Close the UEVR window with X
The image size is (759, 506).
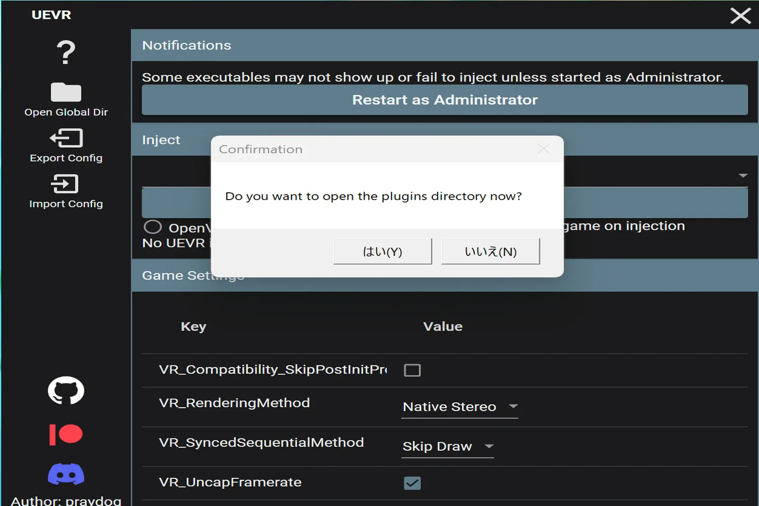point(740,15)
